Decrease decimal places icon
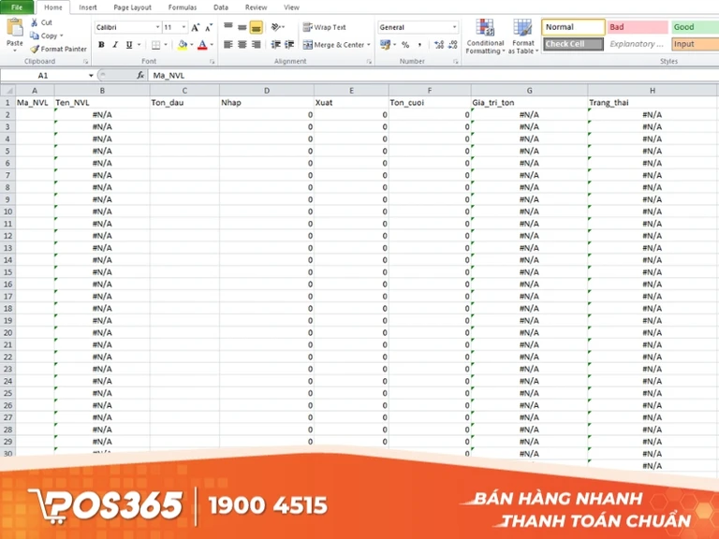This screenshot has width=719, height=539. coord(452,45)
